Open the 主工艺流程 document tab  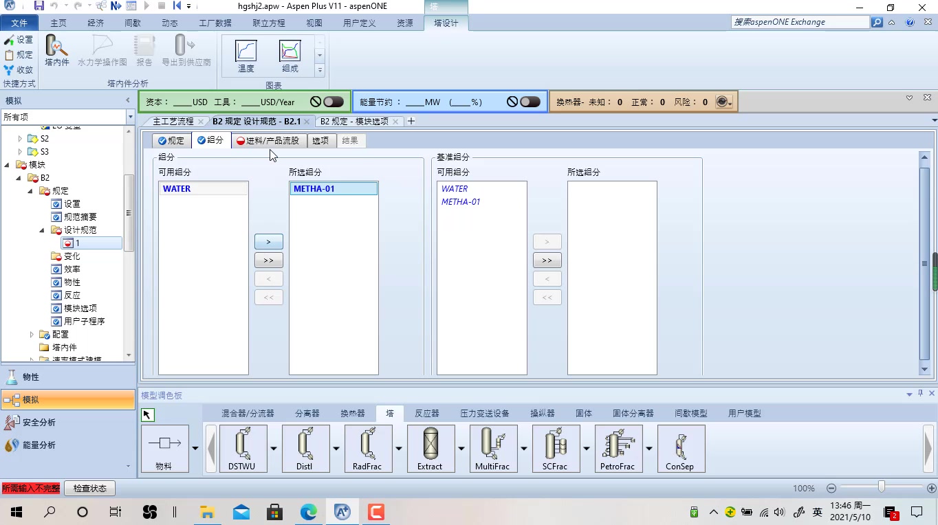click(173, 122)
